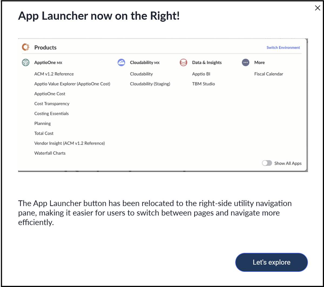Open the ApptioOne Cost app

[50, 94]
